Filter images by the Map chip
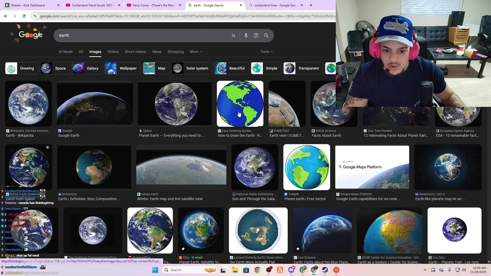The width and height of the screenshot is (491, 276). pos(156,68)
